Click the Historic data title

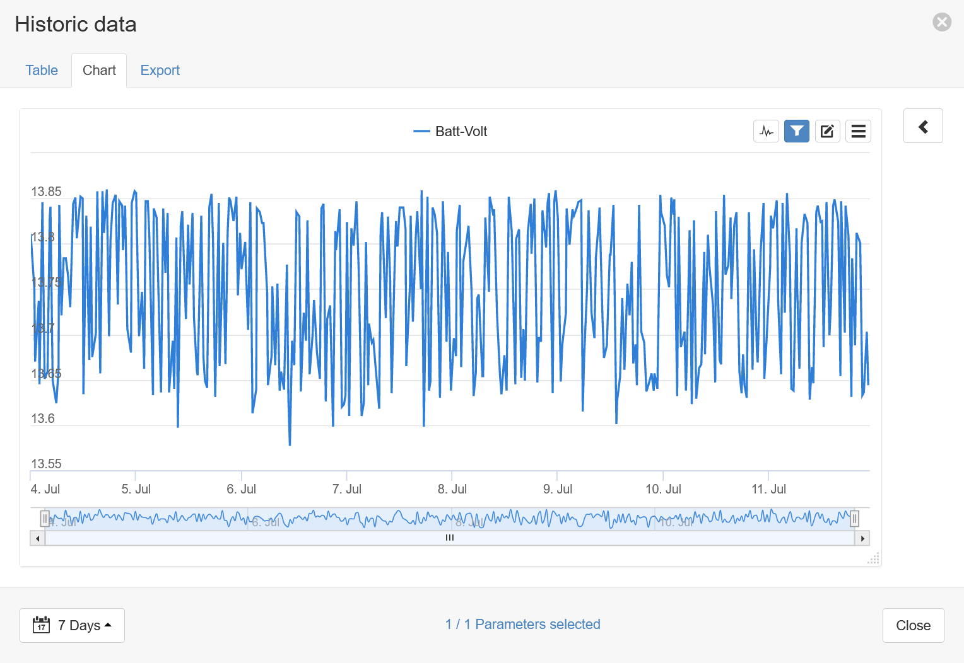click(76, 24)
